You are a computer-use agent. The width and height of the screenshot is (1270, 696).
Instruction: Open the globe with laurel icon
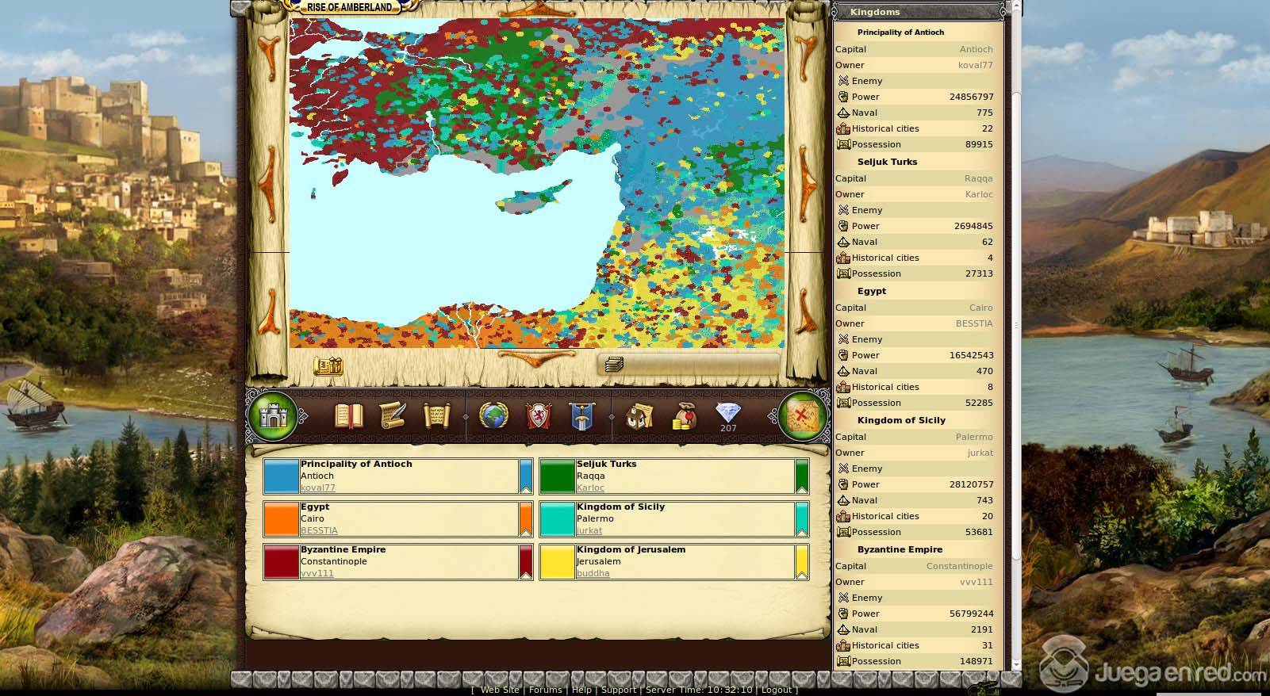click(x=494, y=415)
